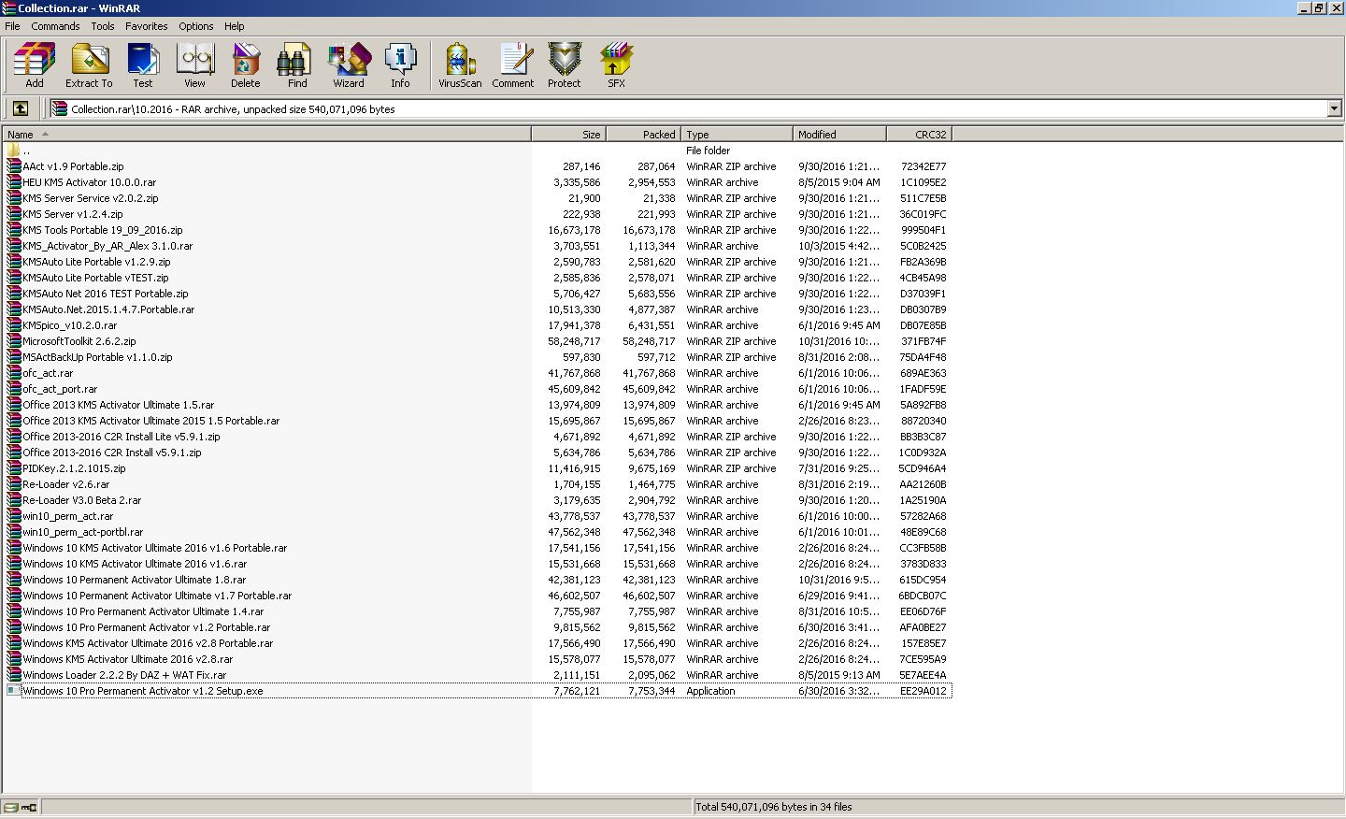Select KMS Server Service v2.0.2.zip
1346x819 pixels.
[x=91, y=198]
